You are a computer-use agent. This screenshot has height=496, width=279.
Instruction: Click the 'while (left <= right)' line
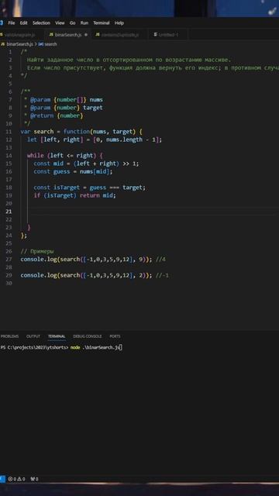65,156
